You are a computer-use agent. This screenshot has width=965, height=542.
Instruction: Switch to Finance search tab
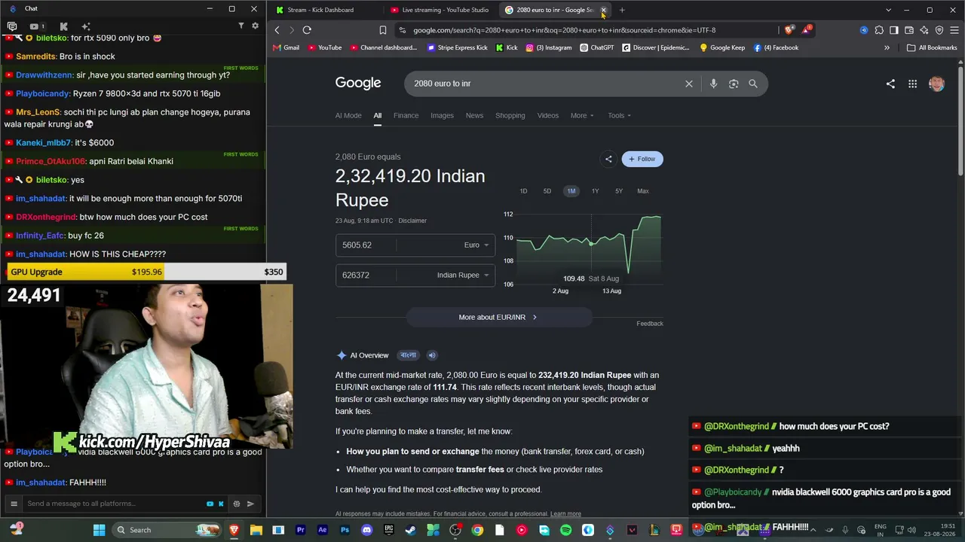click(x=406, y=115)
